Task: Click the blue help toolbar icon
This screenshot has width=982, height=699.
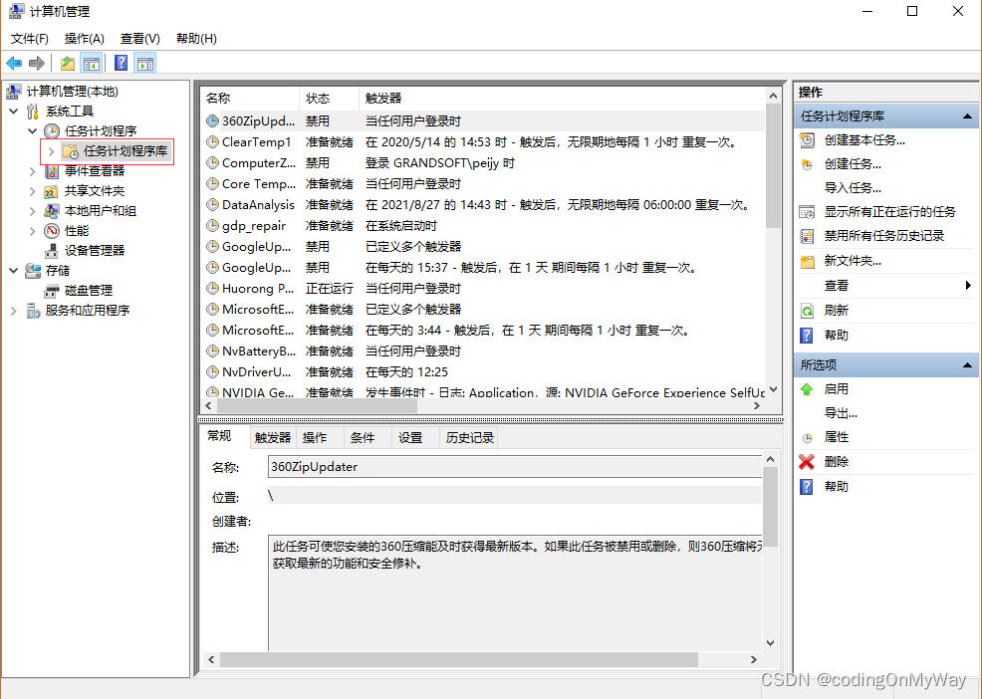Action: (122, 64)
